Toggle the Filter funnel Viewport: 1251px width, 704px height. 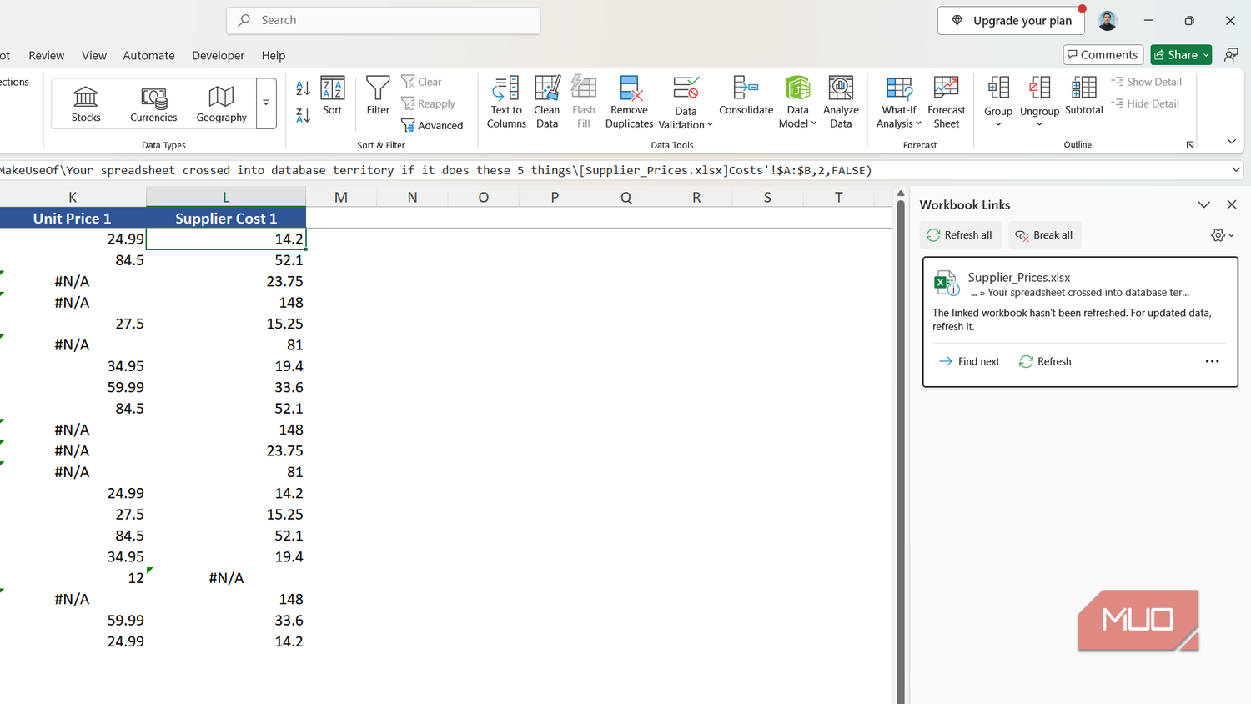pos(378,96)
